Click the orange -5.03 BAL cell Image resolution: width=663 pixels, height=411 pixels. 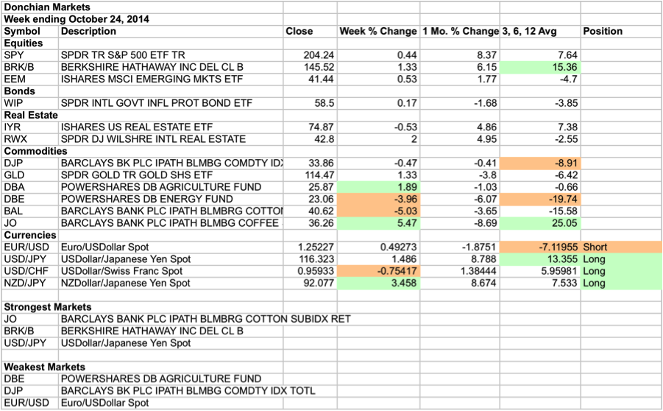pyautogui.click(x=378, y=211)
